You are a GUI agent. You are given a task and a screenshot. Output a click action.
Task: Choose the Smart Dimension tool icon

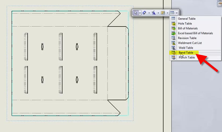pyautogui.click(x=144, y=13)
